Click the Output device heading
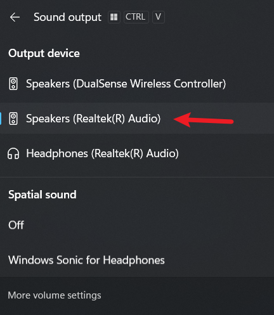 coord(44,53)
